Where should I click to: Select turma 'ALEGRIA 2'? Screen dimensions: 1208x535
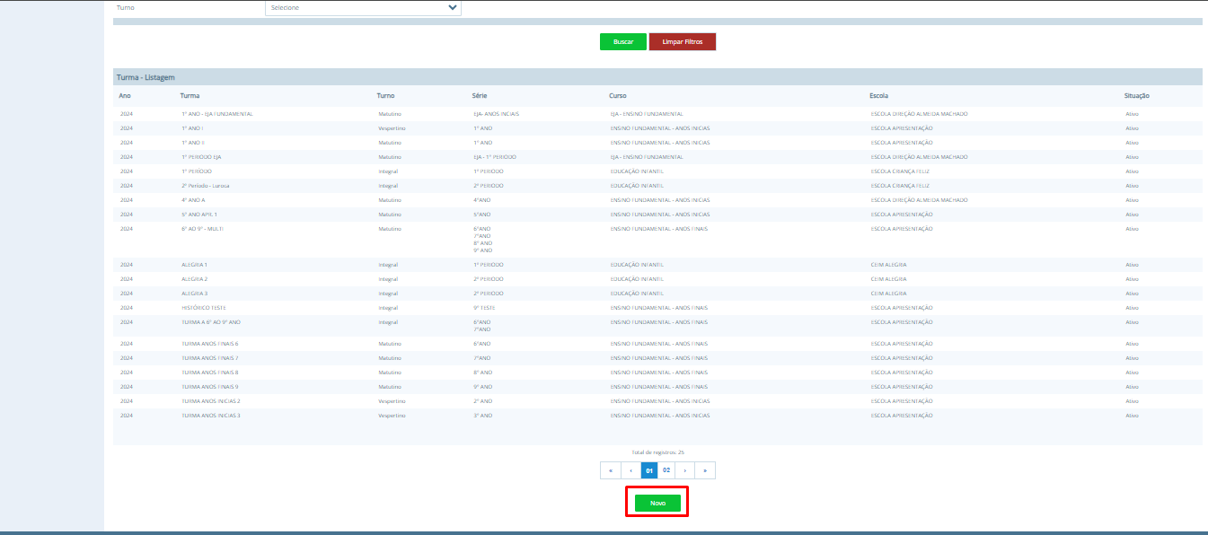194,279
